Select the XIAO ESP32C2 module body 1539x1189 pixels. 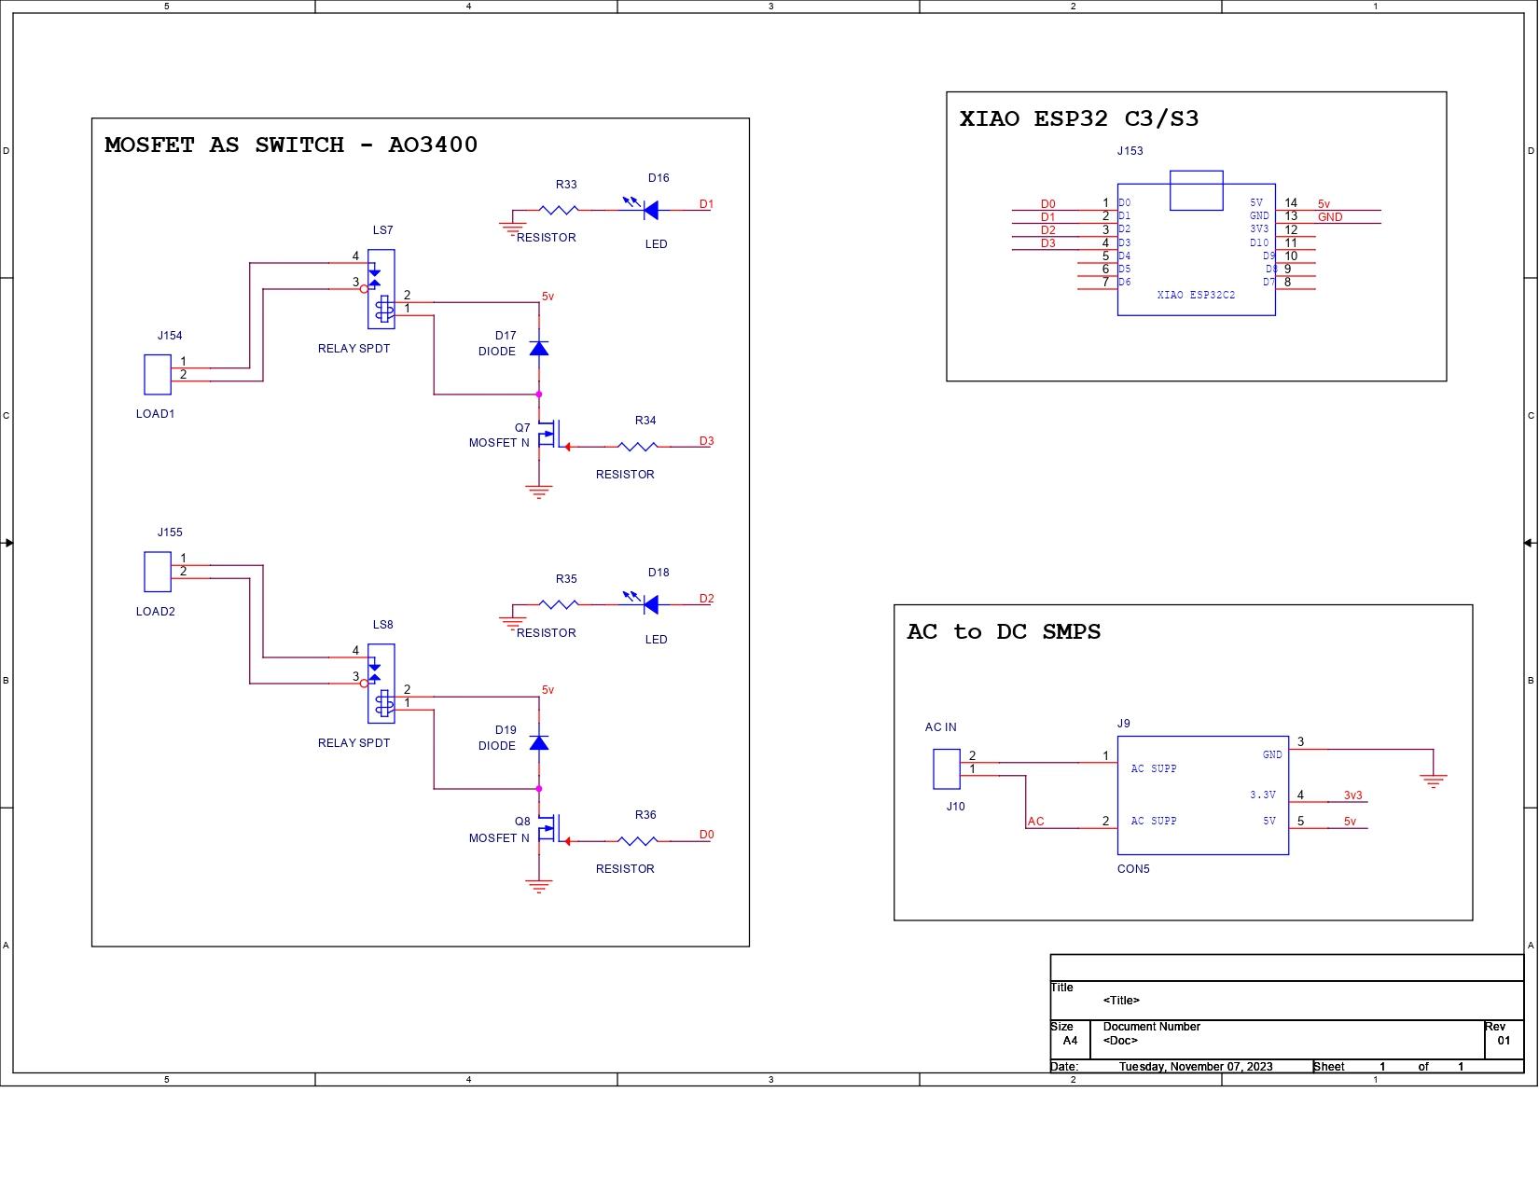(1197, 249)
